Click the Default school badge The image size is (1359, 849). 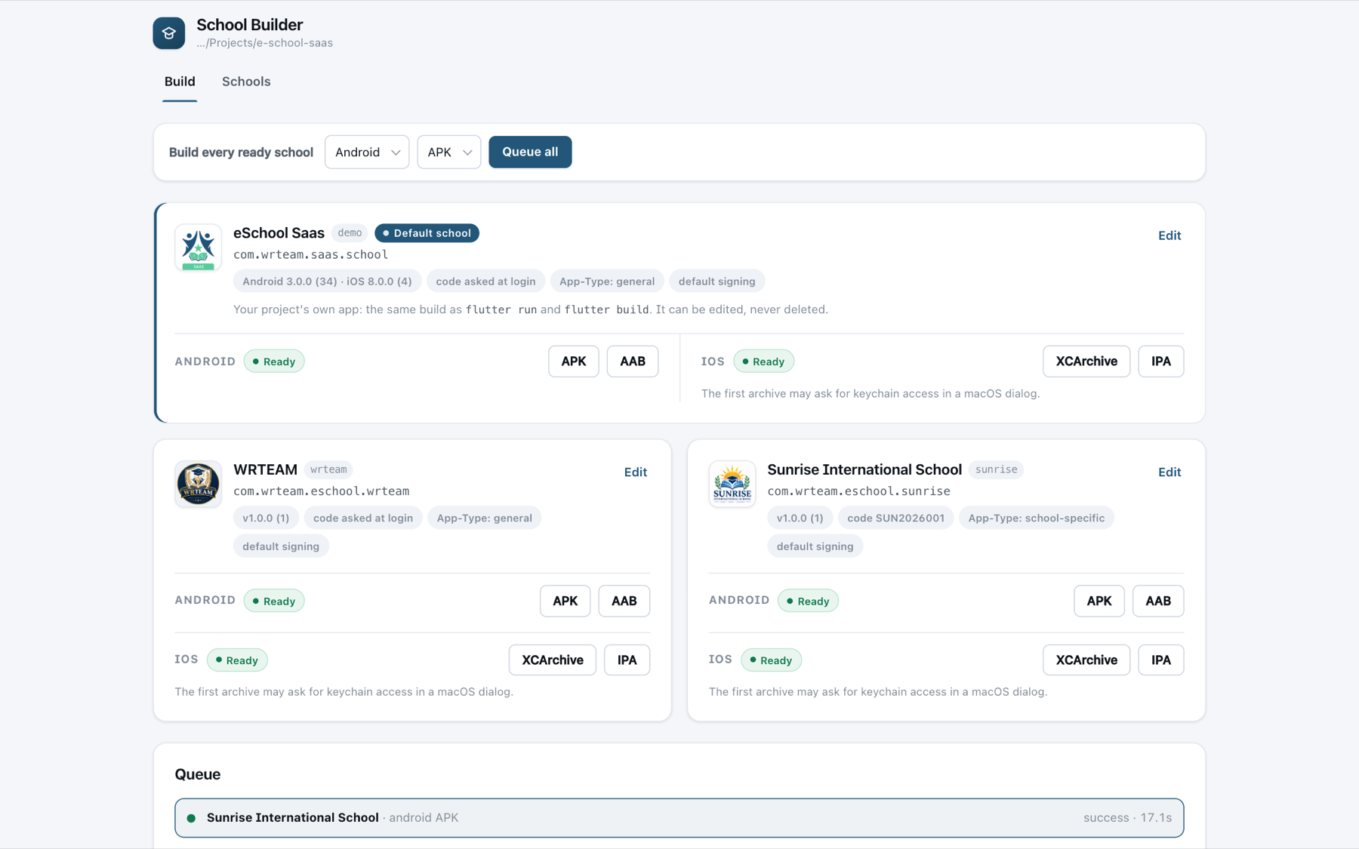(x=427, y=233)
